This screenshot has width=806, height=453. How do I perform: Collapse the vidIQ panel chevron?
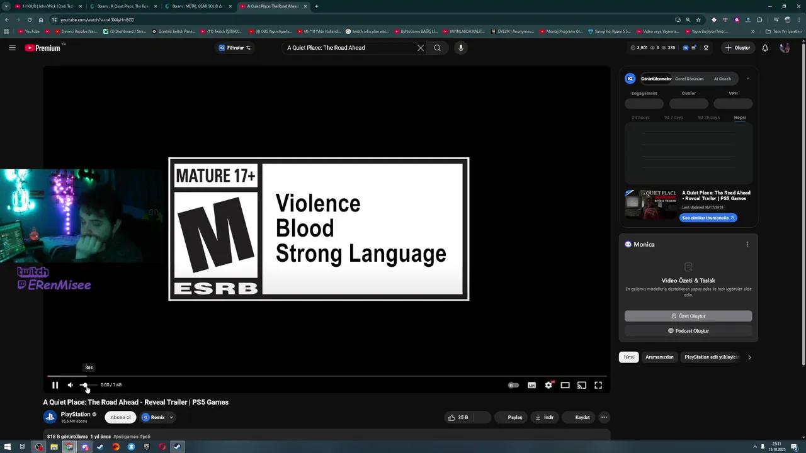748,79
